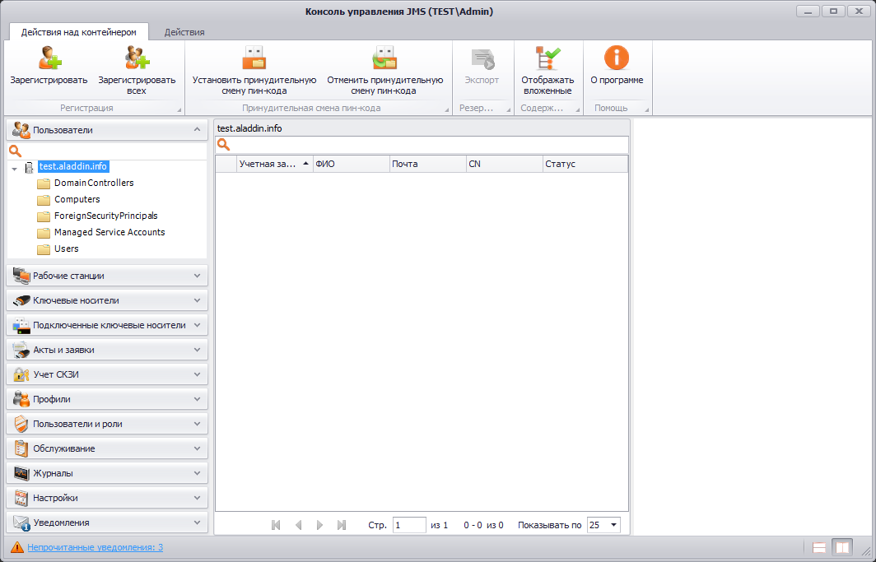Expand the Учет СКЗИ chevron
The image size is (876, 562).
(198, 374)
